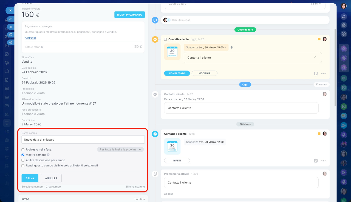Viewport: 351px width, 202px height.
Task: Click the SALVA button
Action: click(30, 178)
